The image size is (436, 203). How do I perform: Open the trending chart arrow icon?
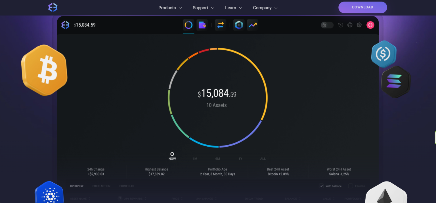point(253,25)
